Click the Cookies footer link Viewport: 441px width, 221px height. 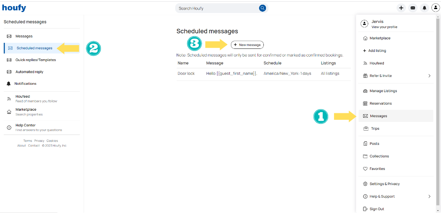52,141
